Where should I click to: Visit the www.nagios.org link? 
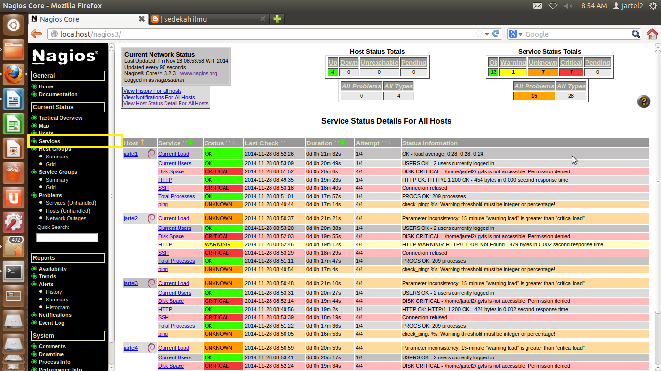[199, 73]
